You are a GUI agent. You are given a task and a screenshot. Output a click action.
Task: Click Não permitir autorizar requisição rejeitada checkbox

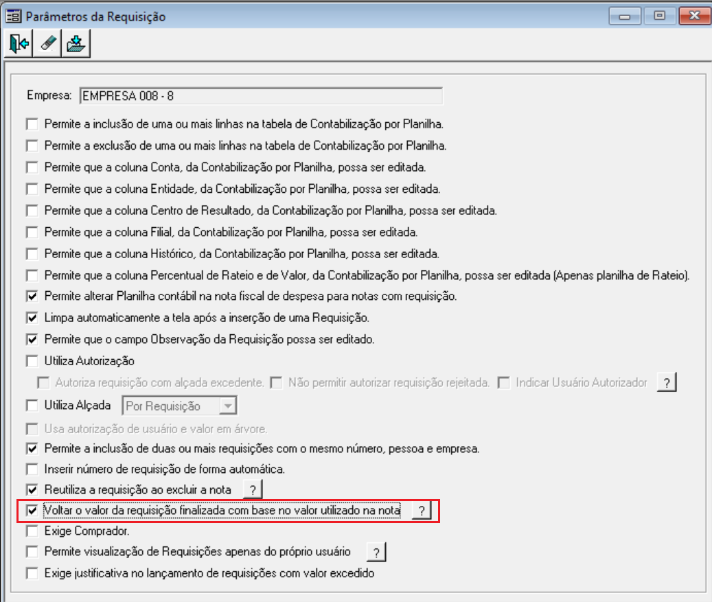pos(276,383)
